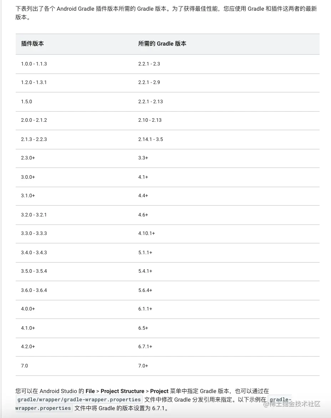Image resolution: width=331 pixels, height=418 pixels.
Task: Select the plugin version cell 2.1.3 - 2.2.3
Action: tap(34, 139)
